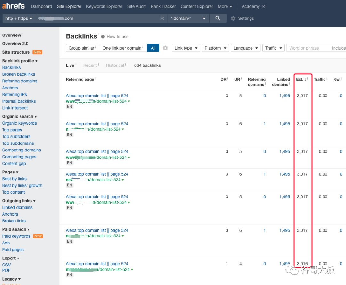Select Group similar mode
This screenshot has height=285, width=346.
pos(83,48)
